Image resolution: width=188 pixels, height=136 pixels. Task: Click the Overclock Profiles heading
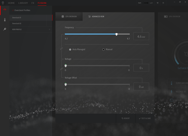coord(22,10)
